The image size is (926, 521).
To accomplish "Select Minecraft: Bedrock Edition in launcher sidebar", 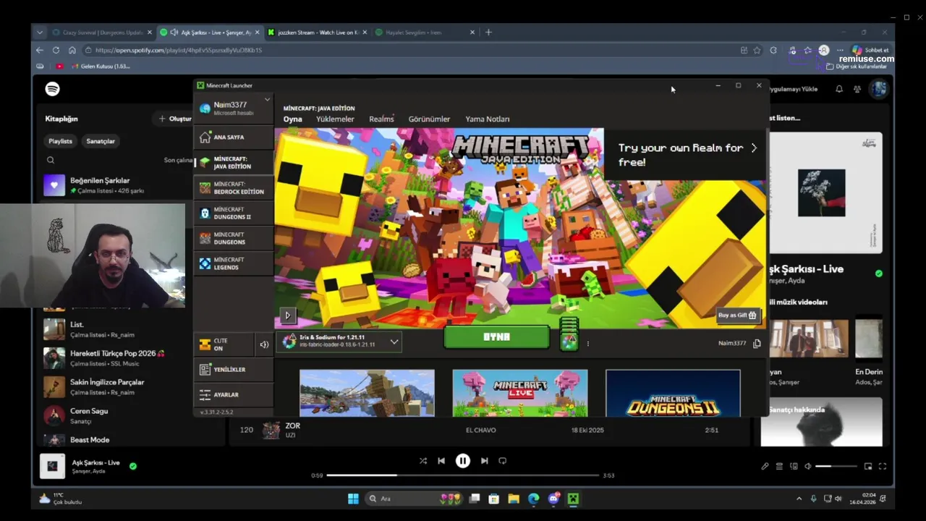I will coord(233,187).
